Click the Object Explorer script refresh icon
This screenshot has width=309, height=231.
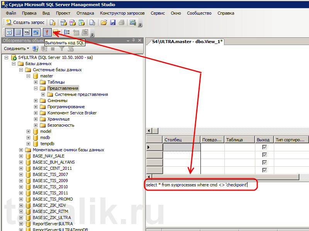point(71,49)
